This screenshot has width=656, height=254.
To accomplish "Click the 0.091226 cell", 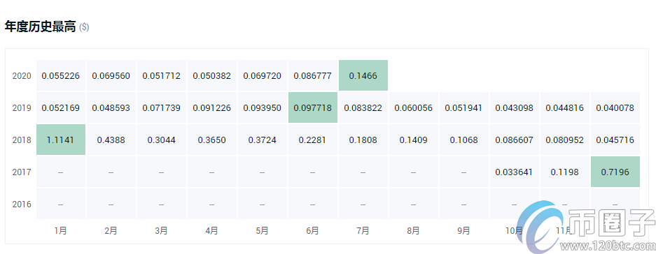I will point(211,107).
